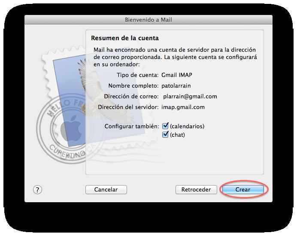This screenshot has height=236, width=297.
Task: Open the help question mark button
Action: [x=37, y=189]
